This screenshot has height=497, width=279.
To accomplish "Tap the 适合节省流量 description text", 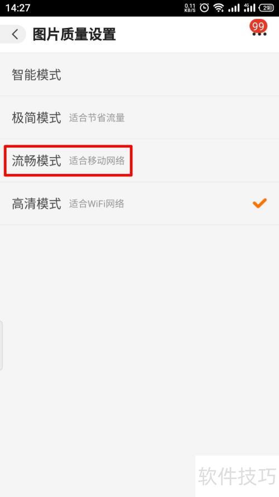I will pyautogui.click(x=97, y=118).
